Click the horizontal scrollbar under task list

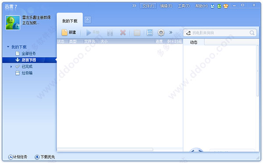click(x=105, y=149)
